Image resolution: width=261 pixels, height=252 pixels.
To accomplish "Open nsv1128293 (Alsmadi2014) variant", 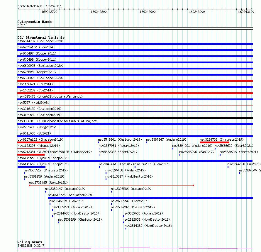I will coord(39,146).
